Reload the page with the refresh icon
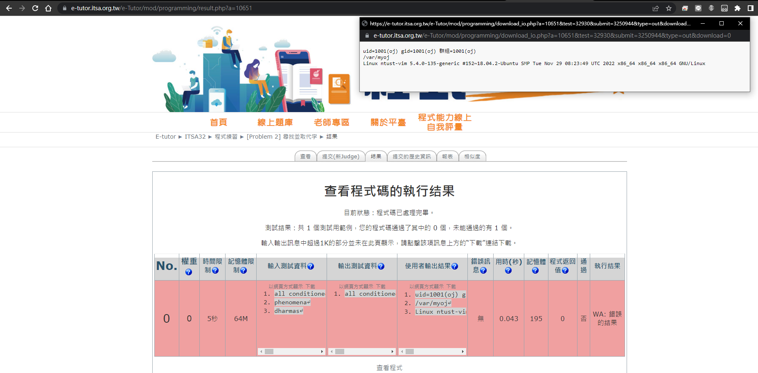The width and height of the screenshot is (758, 373). (35, 8)
